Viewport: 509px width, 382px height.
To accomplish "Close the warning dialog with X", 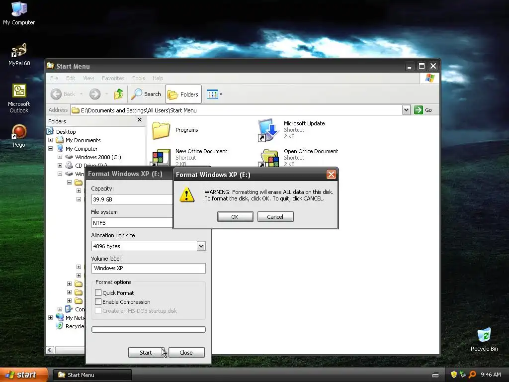I will click(331, 175).
